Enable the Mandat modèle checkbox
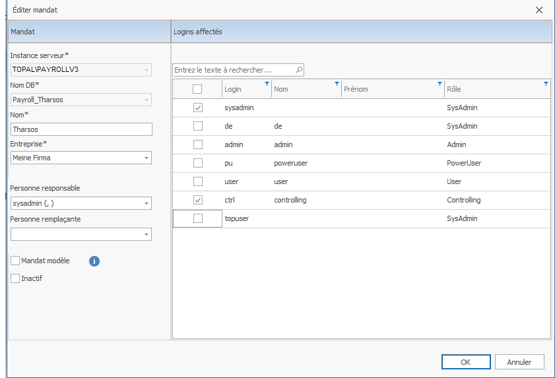Viewport: 555px width, 378px height. click(x=16, y=261)
